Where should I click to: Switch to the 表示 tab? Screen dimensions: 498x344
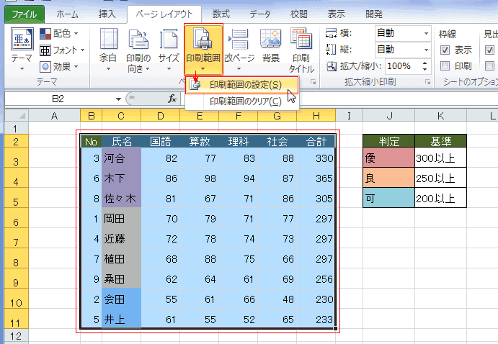coord(337,14)
